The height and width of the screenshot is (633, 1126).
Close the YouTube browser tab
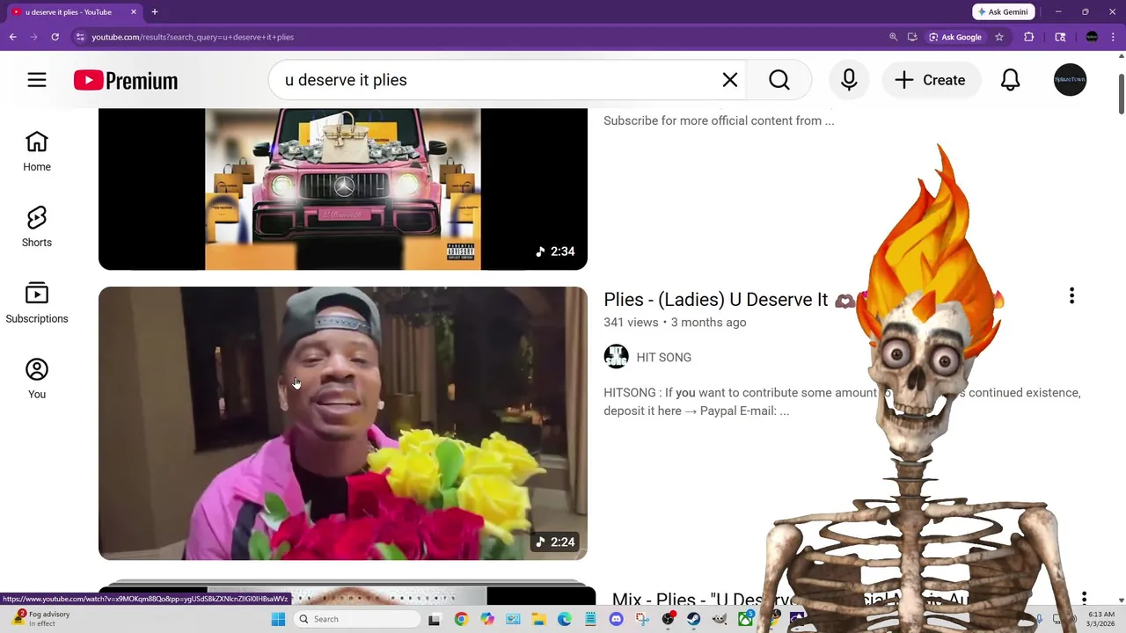134,11
